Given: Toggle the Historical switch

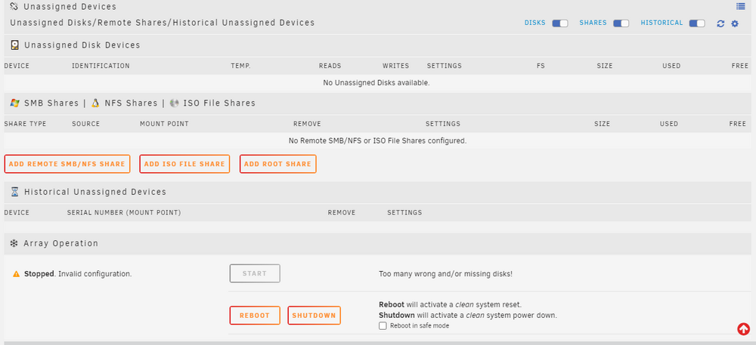Looking at the screenshot, I should click(697, 23).
